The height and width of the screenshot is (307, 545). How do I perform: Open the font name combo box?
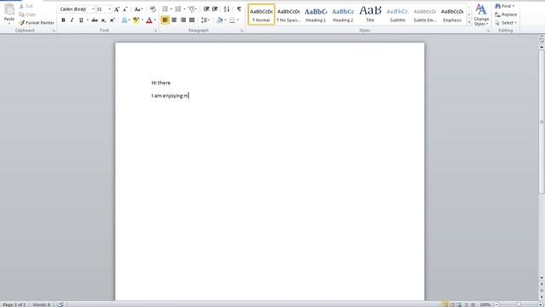[77, 9]
